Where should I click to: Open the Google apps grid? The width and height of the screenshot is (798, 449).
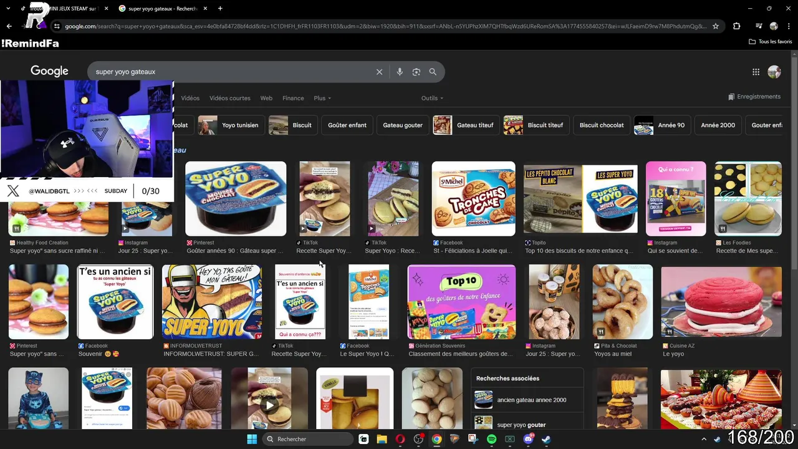coord(756,72)
